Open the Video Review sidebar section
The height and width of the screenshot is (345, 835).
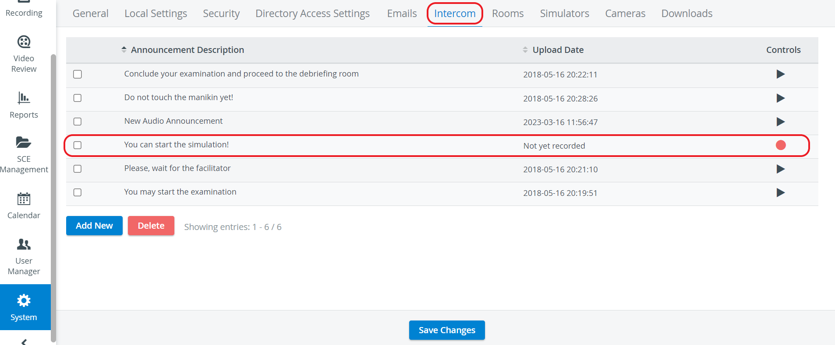(24, 54)
